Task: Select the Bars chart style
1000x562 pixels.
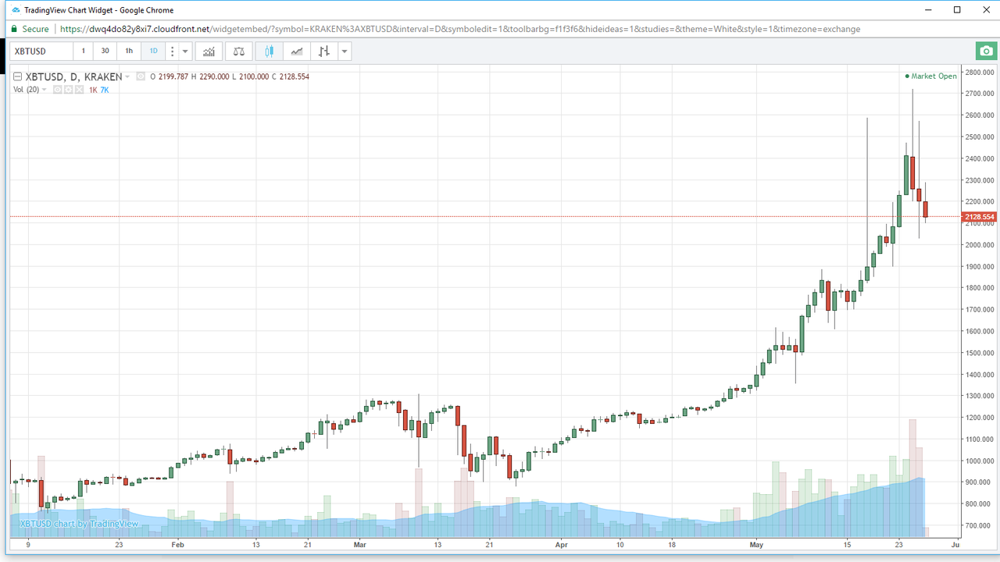Action: (323, 52)
